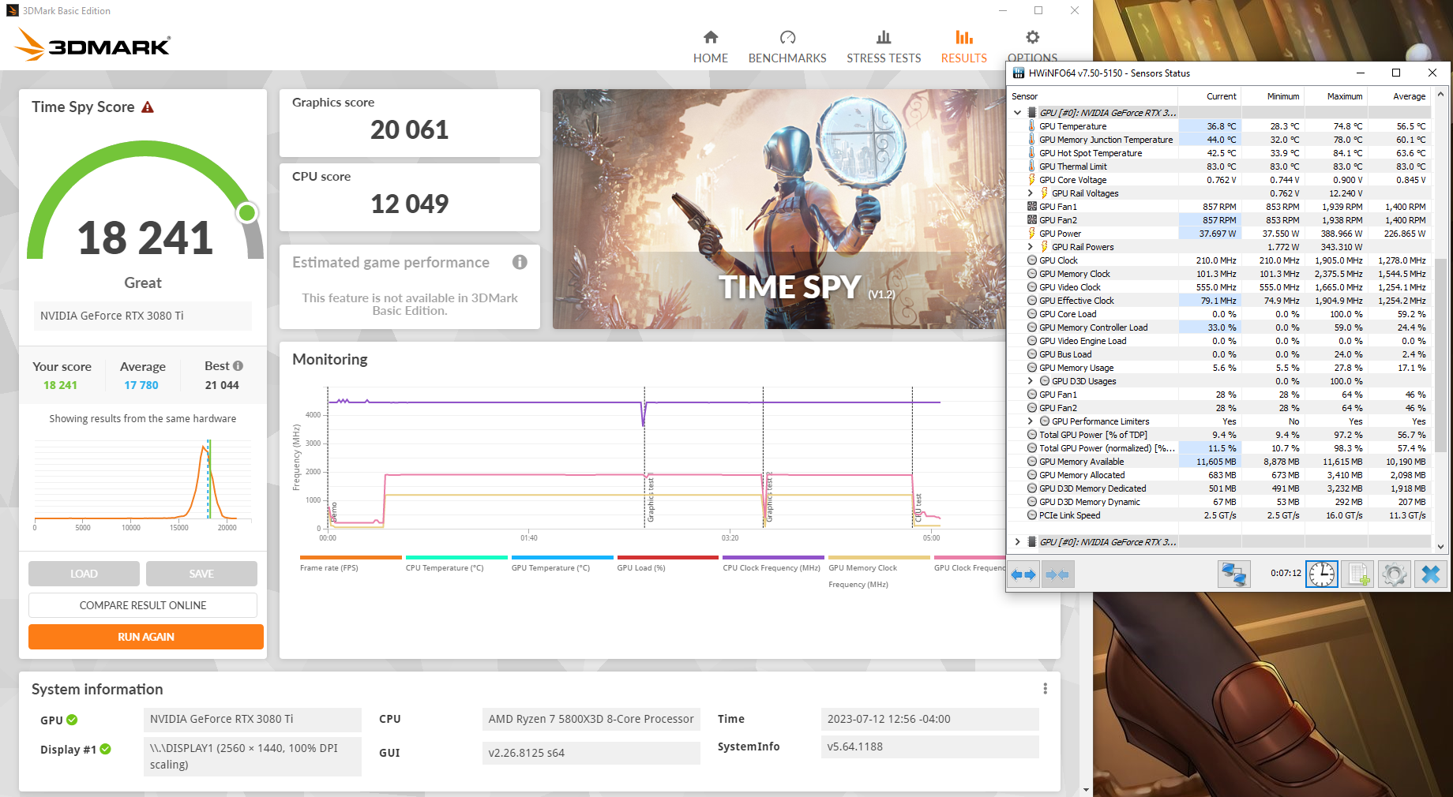The image size is (1453, 797).
Task: Select the GPU Memory Allocated row
Action: tap(1220, 475)
